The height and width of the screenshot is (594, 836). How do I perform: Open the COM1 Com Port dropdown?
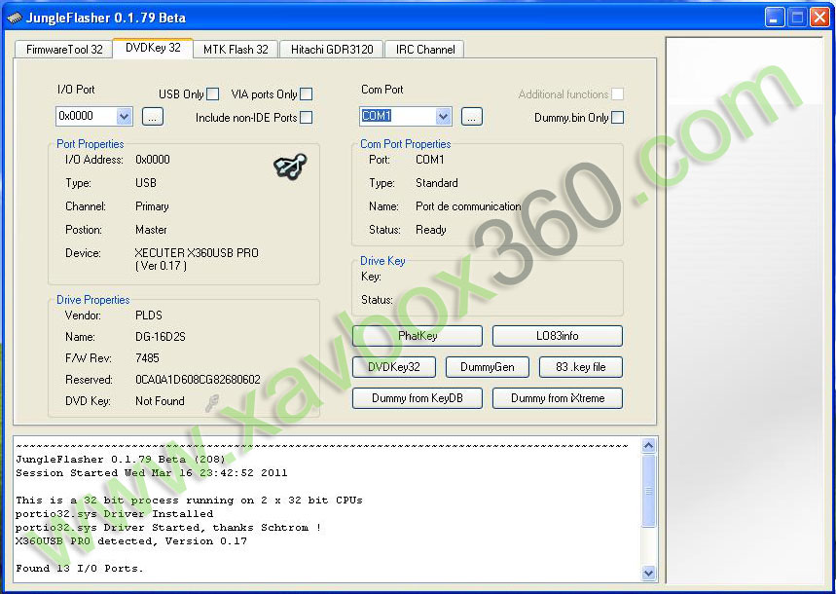(x=443, y=116)
